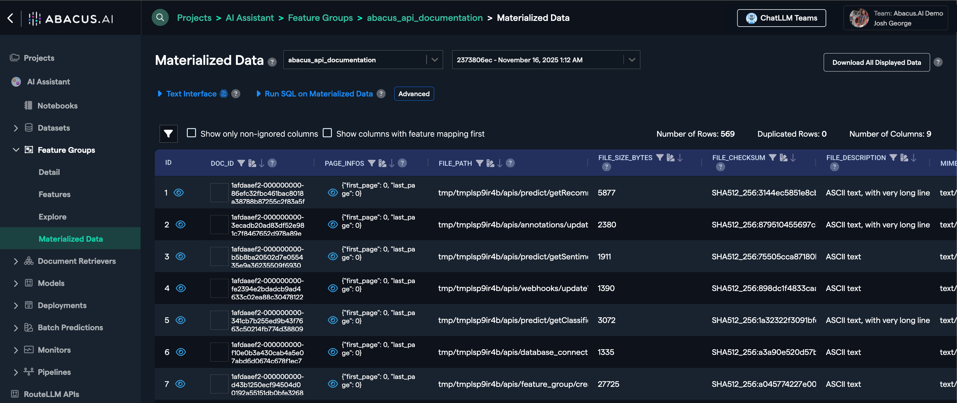Sort by the FILE_PATH column arrow
Screen dimensions: 957x403
coord(500,163)
